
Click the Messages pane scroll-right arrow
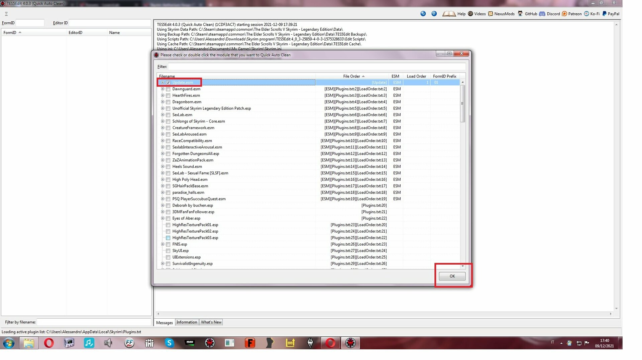tap(611, 314)
